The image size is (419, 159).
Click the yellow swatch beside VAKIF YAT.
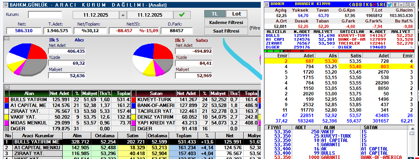[x=7, y=117]
